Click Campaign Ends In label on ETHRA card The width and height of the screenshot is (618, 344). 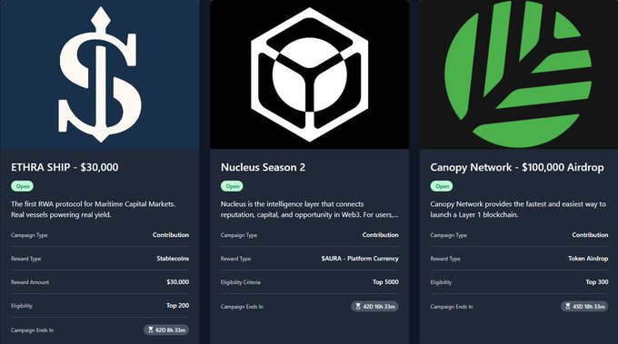[33, 330]
